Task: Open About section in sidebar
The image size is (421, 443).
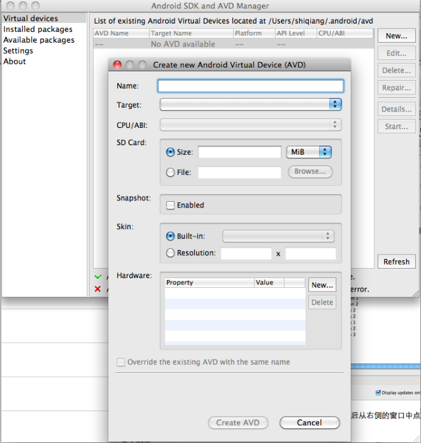Action: coord(15,61)
